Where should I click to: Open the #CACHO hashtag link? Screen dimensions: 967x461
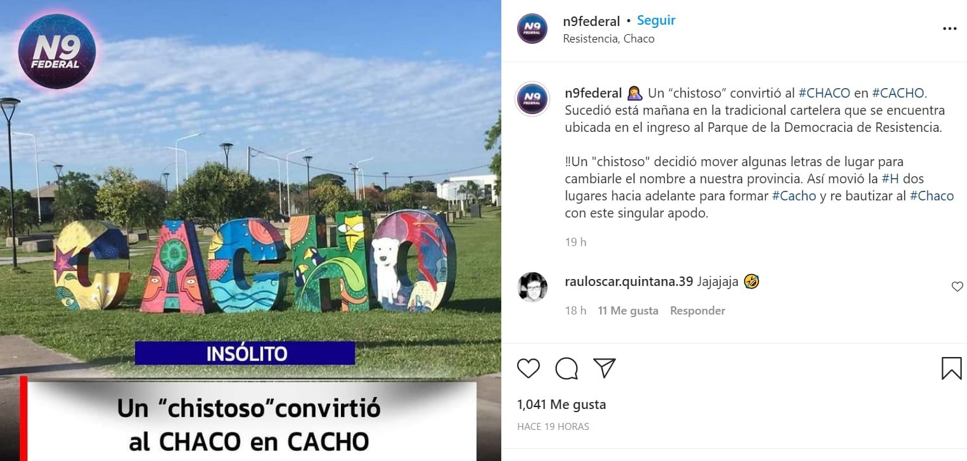pos(899,93)
